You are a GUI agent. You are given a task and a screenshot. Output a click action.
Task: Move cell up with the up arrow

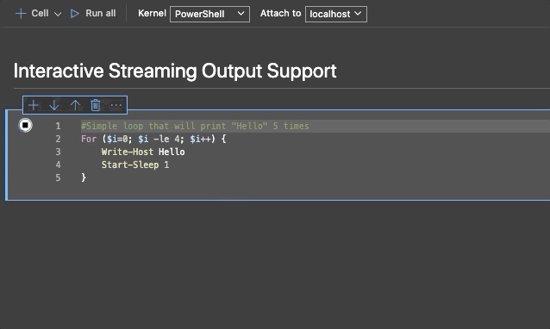click(x=75, y=105)
